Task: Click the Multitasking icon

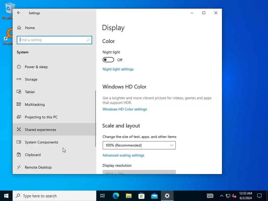Action: [19, 104]
